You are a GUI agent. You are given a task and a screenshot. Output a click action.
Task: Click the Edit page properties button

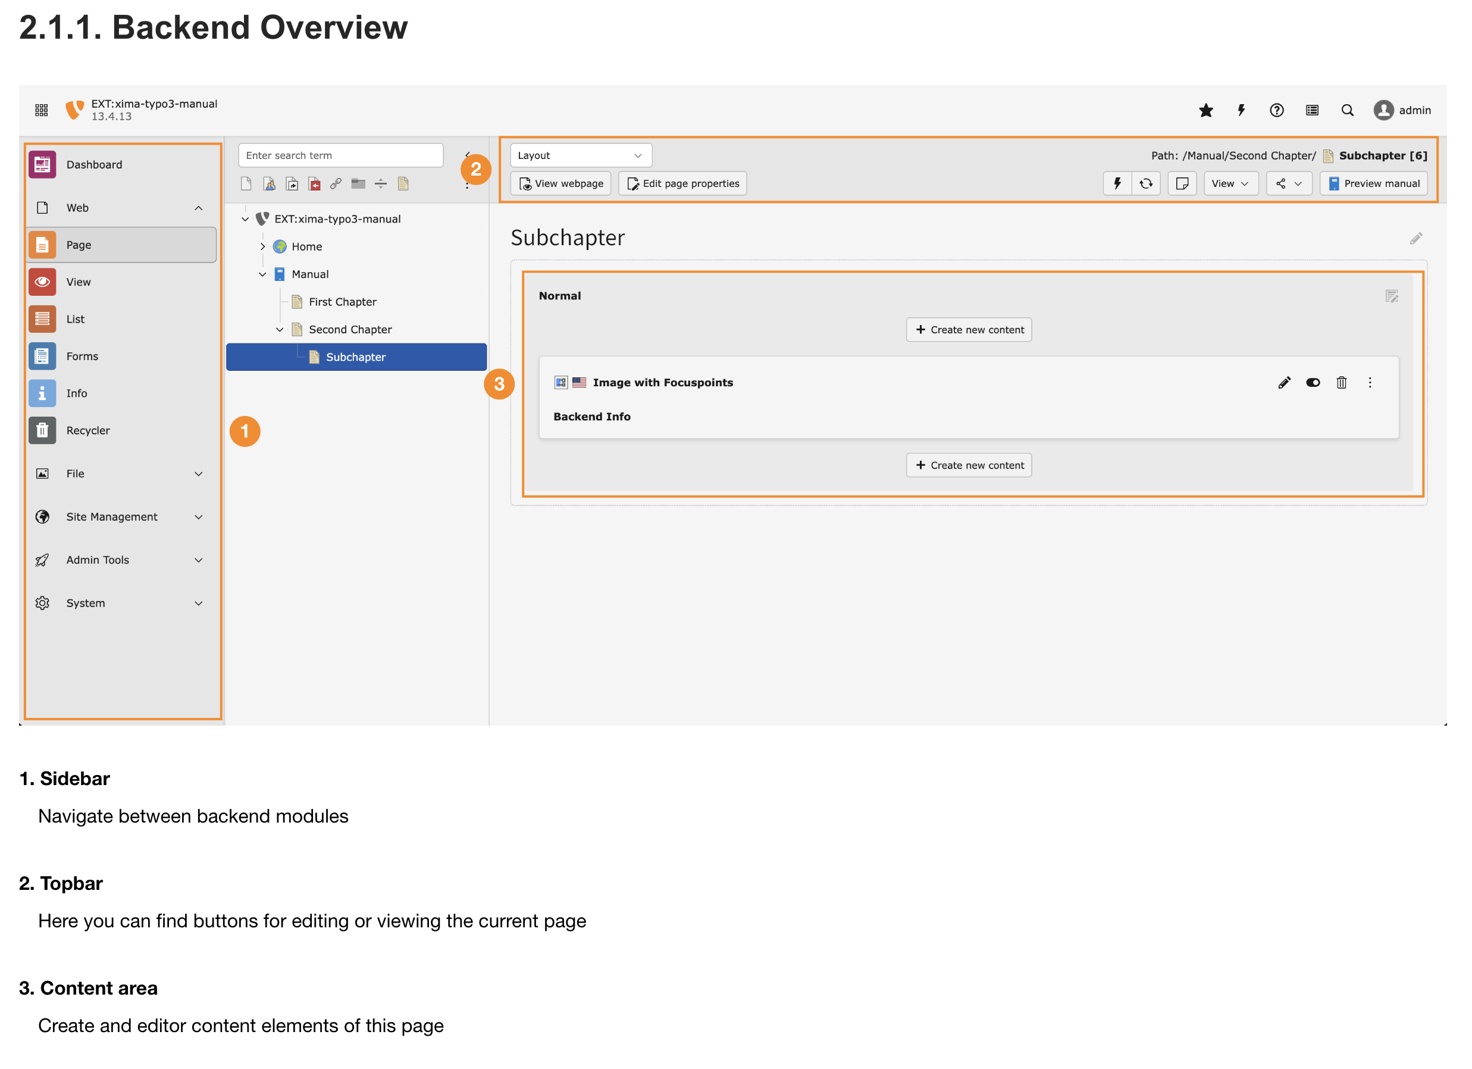click(x=682, y=184)
